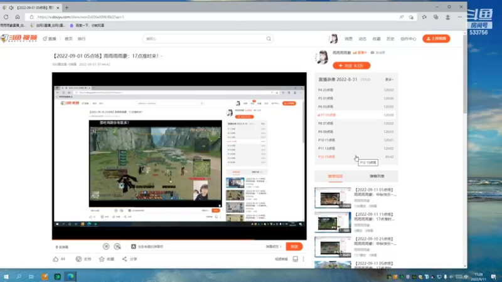Image resolution: width=502 pixels, height=282 pixels.
Task: Go to 首页 in site navigation
Action: click(68, 39)
